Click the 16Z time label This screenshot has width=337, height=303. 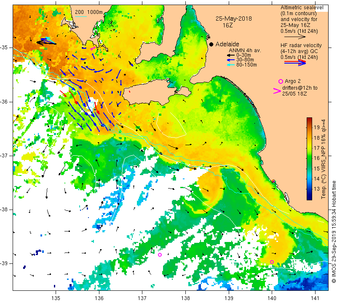point(227,25)
